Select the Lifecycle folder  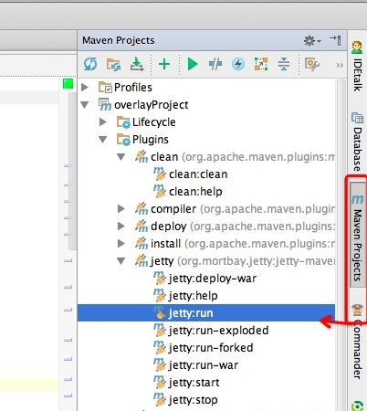[x=153, y=122]
